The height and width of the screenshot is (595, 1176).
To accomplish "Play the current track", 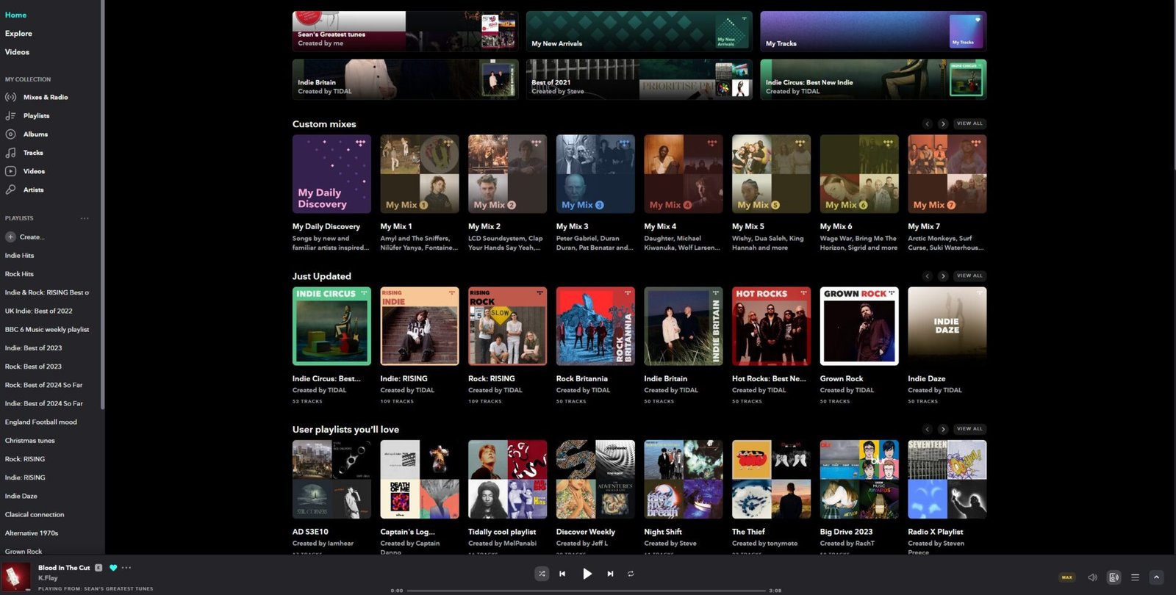I will coord(587,574).
